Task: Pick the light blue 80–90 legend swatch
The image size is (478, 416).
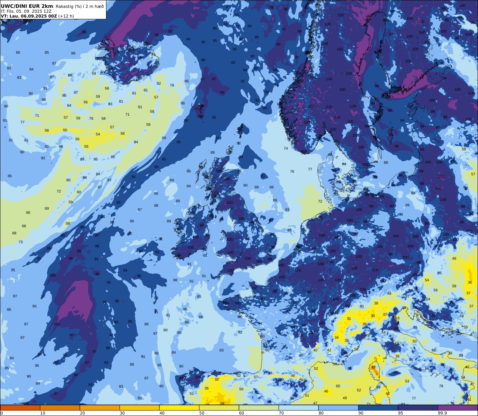Action: tap(338, 408)
